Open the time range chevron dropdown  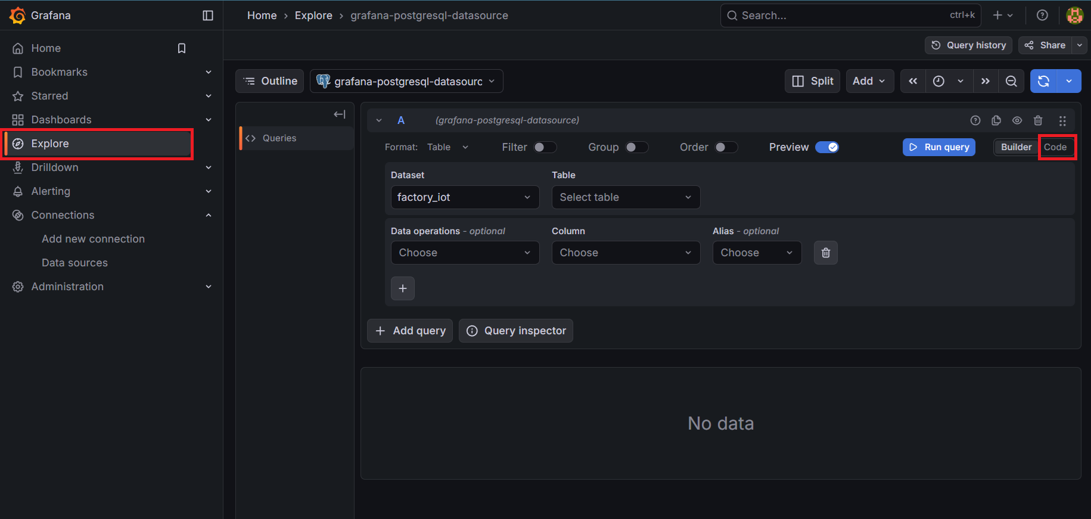[961, 81]
